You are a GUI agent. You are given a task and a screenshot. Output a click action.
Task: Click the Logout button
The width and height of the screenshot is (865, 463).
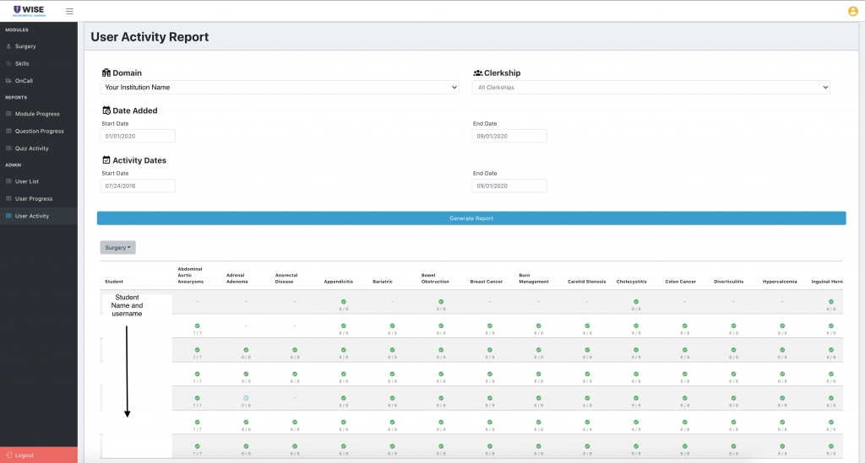24,455
